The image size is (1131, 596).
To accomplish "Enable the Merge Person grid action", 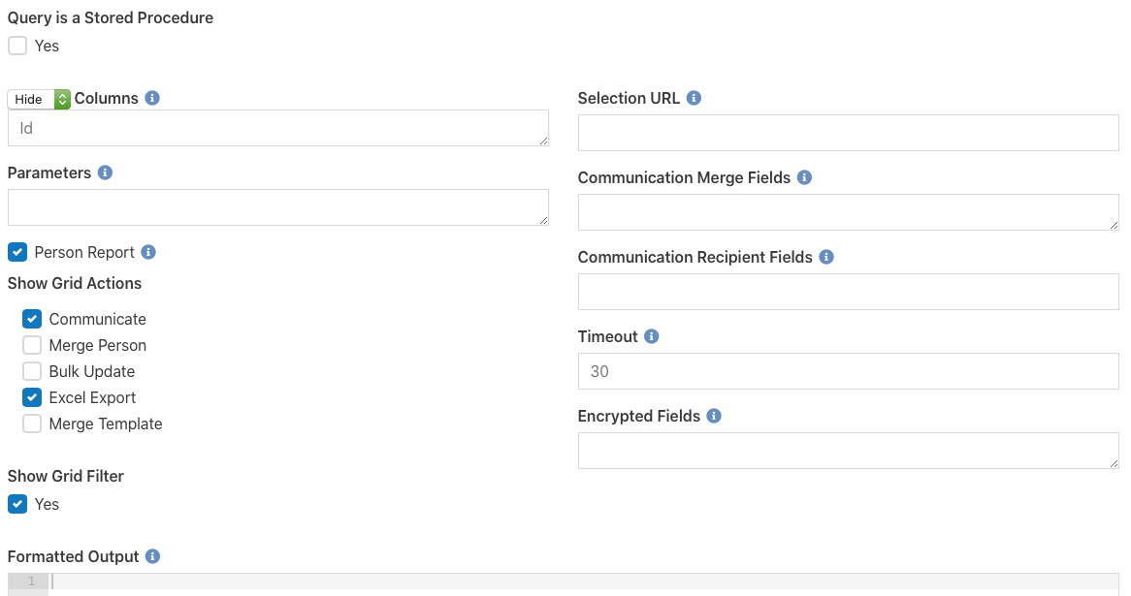I will click(x=32, y=345).
